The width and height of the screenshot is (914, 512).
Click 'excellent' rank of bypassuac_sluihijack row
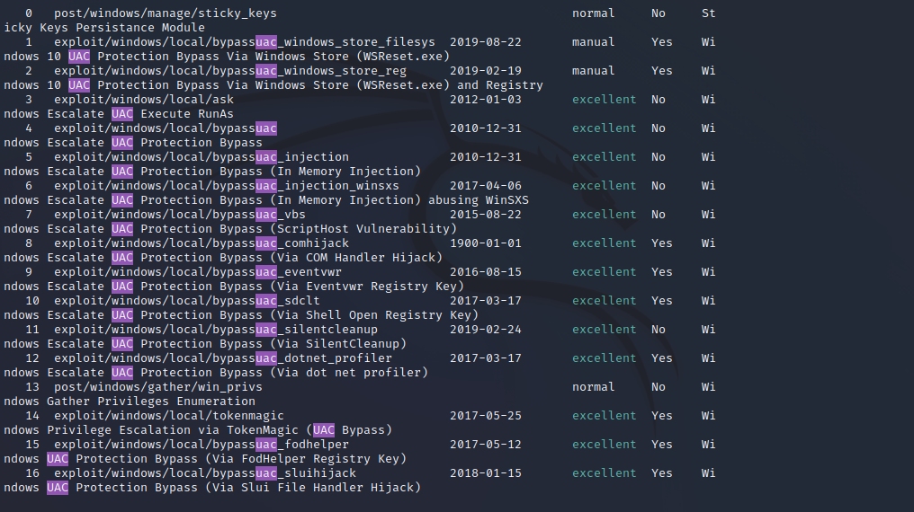click(x=604, y=473)
